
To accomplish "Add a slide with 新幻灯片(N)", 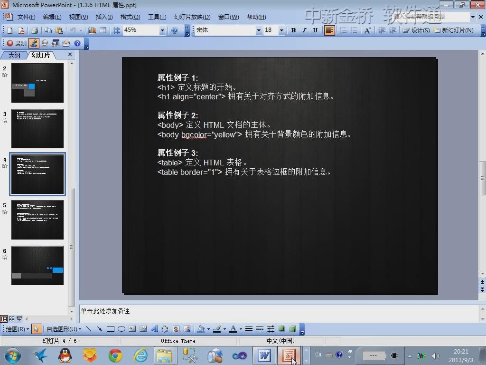I will click(453, 30).
